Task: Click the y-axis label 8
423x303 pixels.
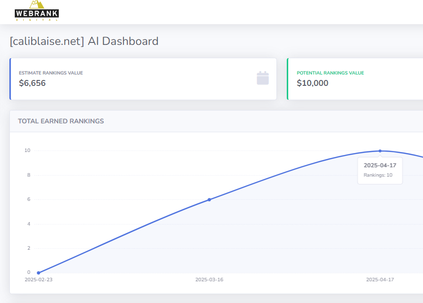Action: coord(29,175)
